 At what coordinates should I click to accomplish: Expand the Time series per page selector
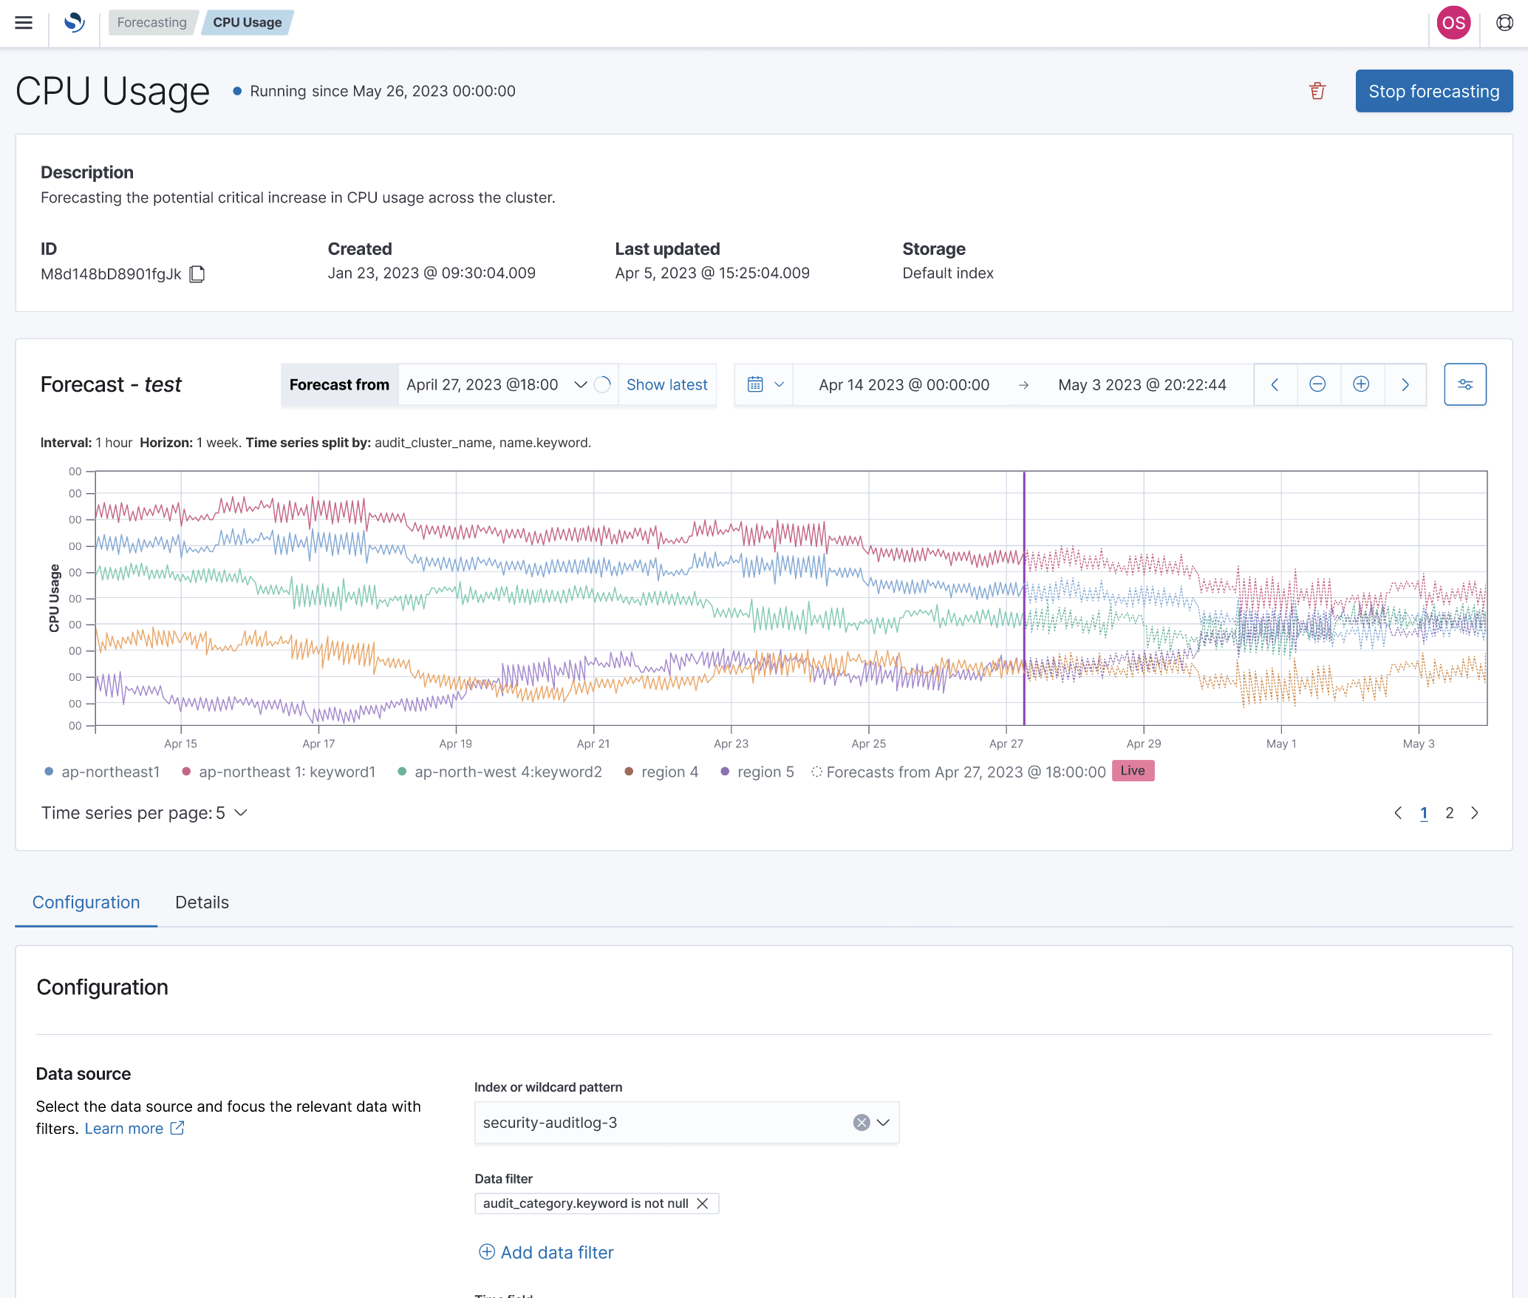click(x=239, y=812)
